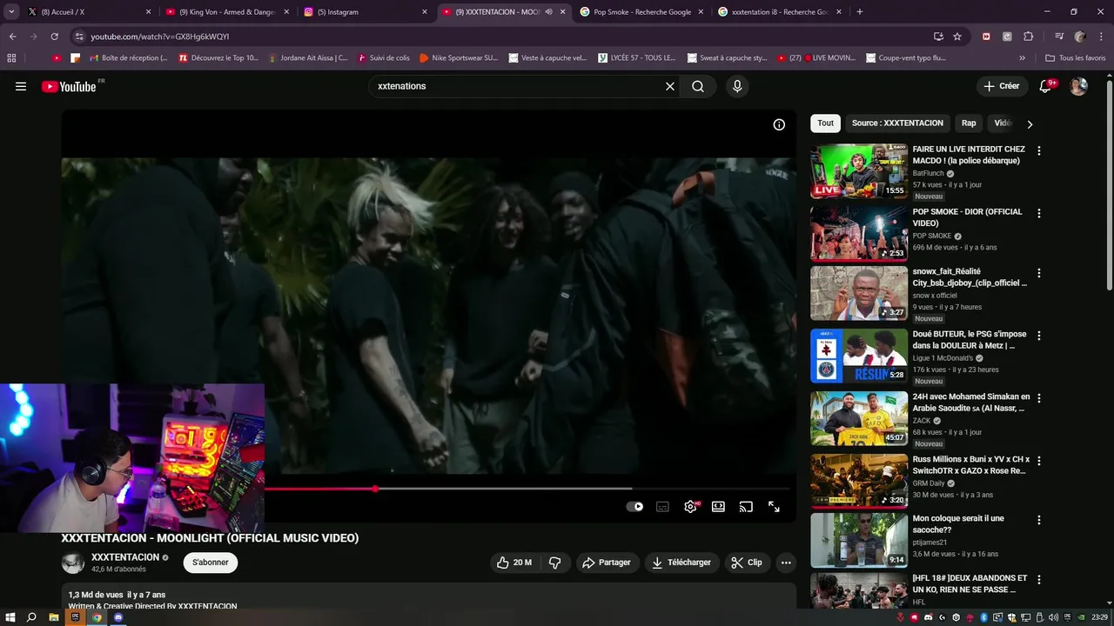This screenshot has height=626, width=1114.
Task: Open the XXXTENTACION channel avatar
Action: [73, 563]
